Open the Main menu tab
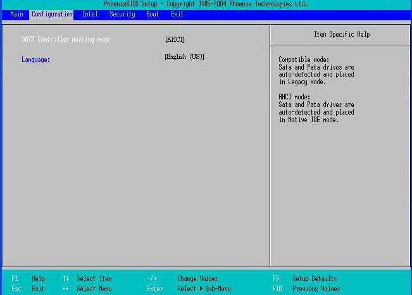 click(16, 14)
